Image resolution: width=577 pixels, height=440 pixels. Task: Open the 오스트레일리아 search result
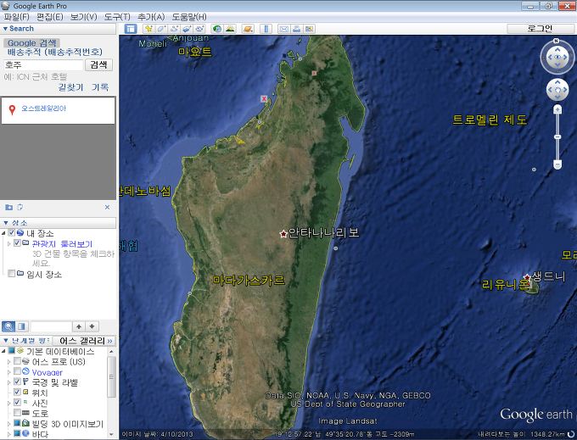tap(43, 109)
